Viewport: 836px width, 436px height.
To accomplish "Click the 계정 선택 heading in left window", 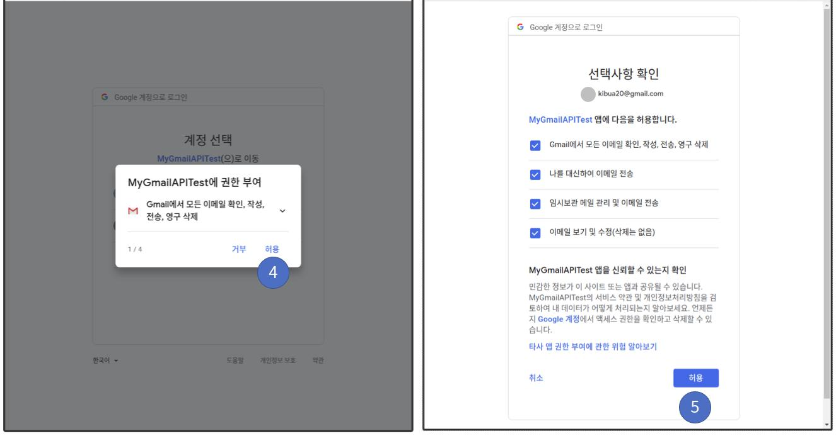I will click(208, 140).
